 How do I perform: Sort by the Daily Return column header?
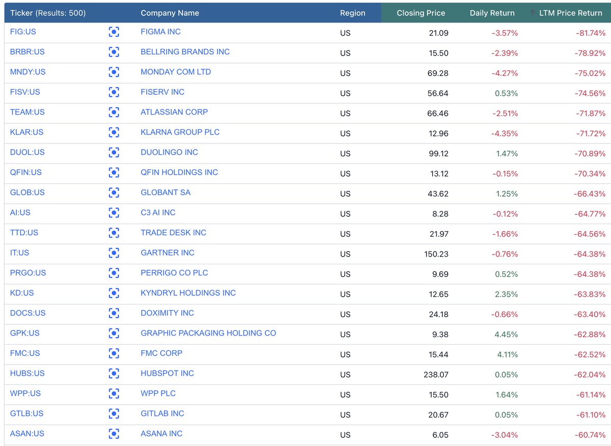click(492, 13)
